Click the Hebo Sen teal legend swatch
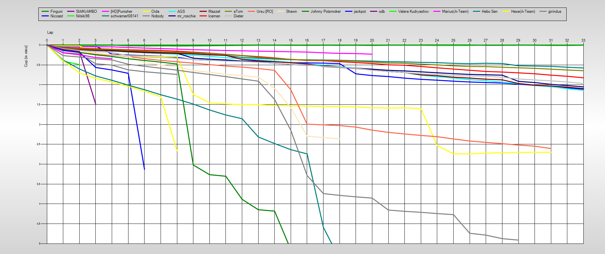This screenshot has width=605, height=254. 477,11
